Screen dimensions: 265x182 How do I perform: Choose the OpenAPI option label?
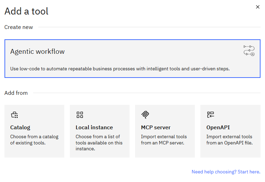pos(218,127)
